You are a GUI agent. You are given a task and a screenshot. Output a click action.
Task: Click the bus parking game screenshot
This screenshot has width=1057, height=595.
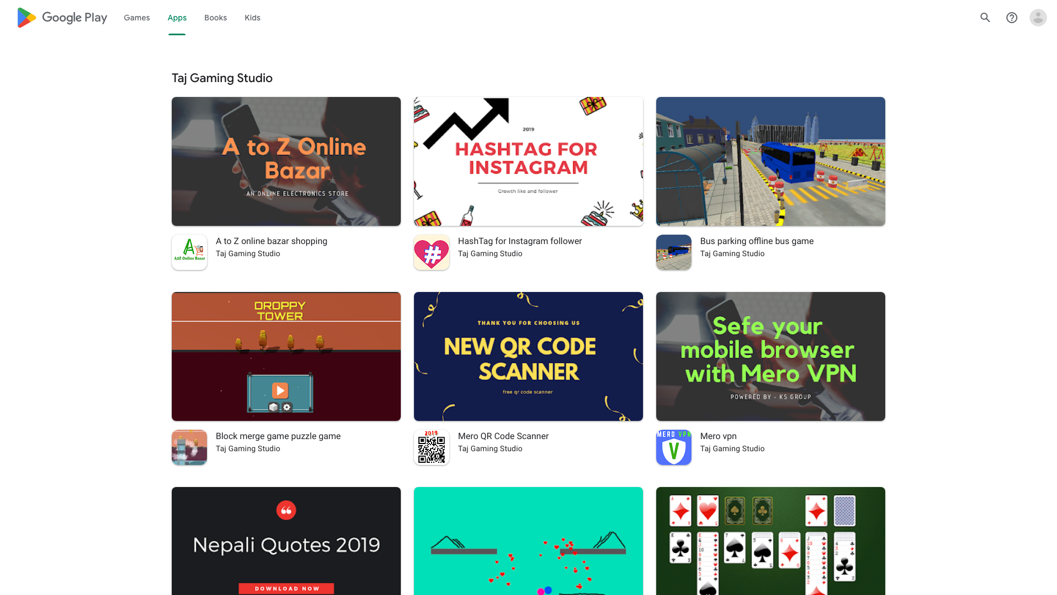(x=771, y=161)
